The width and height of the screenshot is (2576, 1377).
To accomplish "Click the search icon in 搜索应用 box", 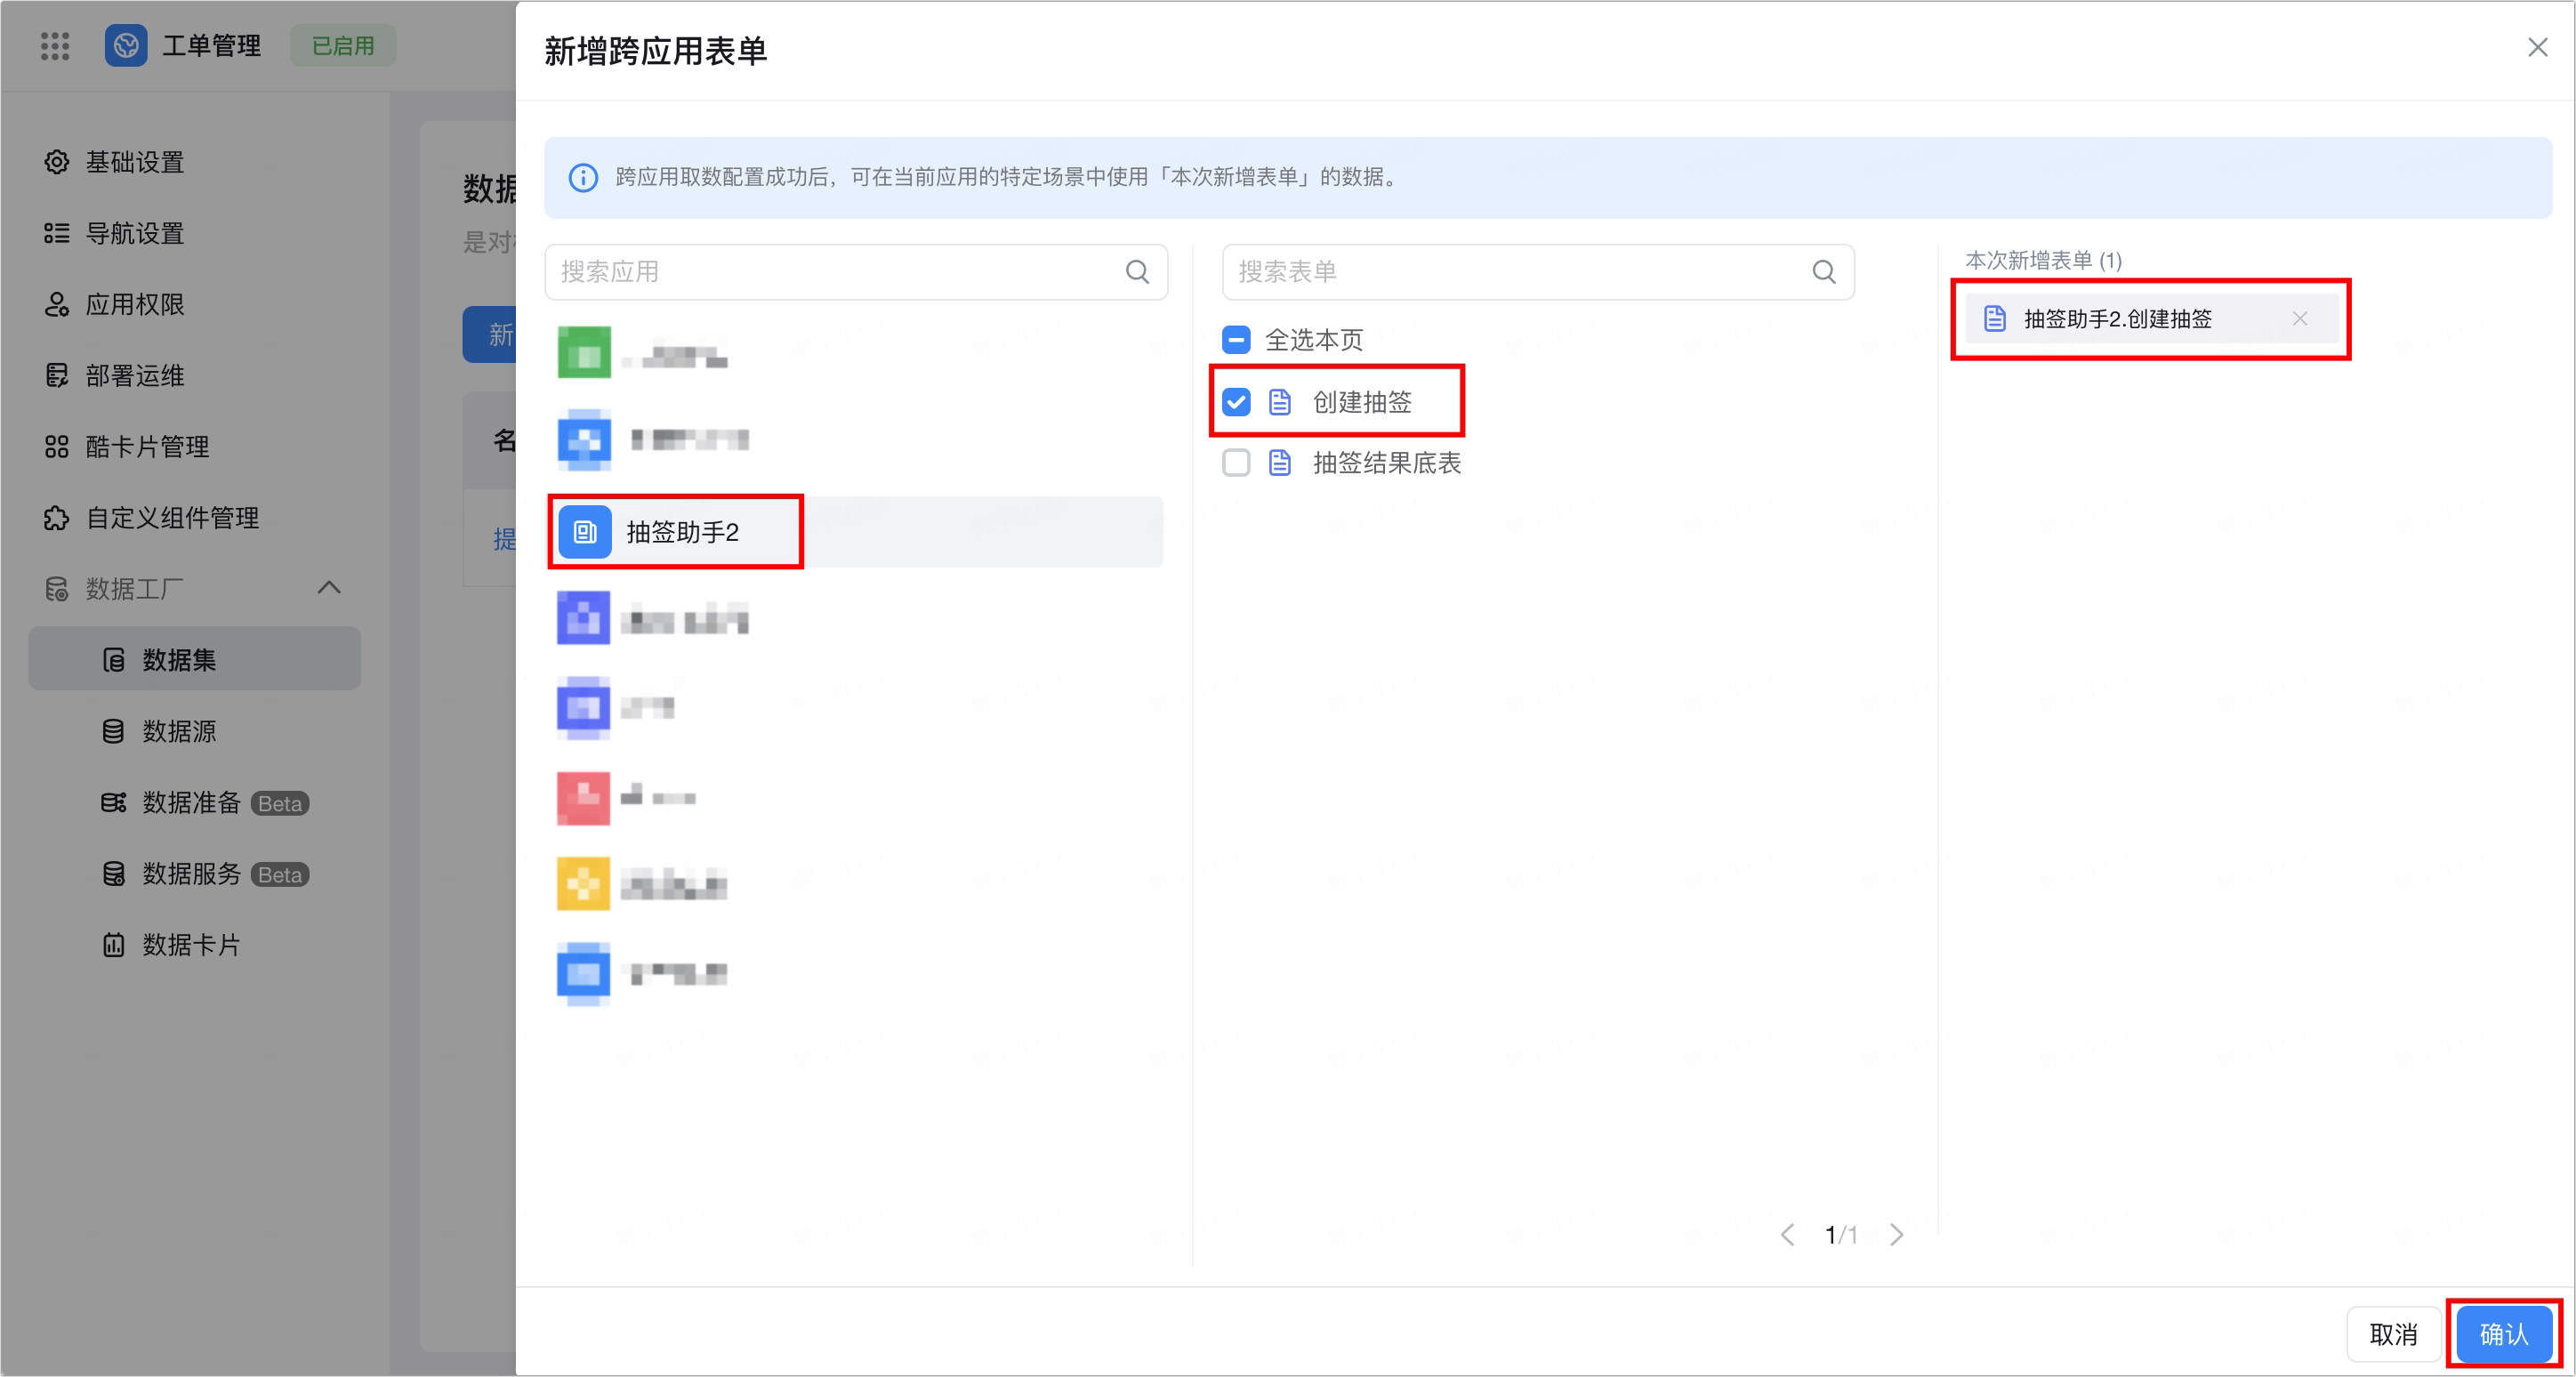I will (1137, 272).
